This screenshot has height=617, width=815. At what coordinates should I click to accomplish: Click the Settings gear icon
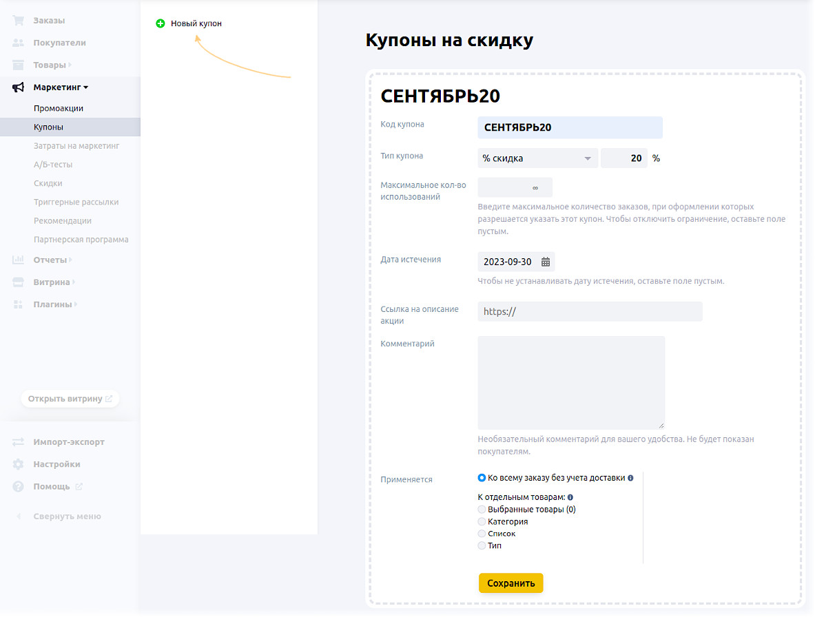(x=19, y=464)
